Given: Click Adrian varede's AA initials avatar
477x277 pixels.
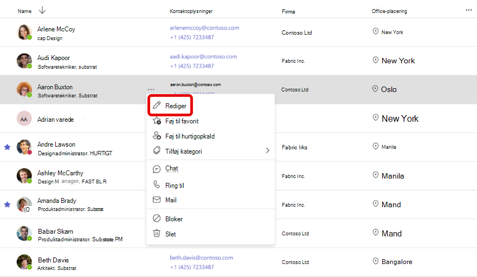Looking at the screenshot, I should [24, 118].
